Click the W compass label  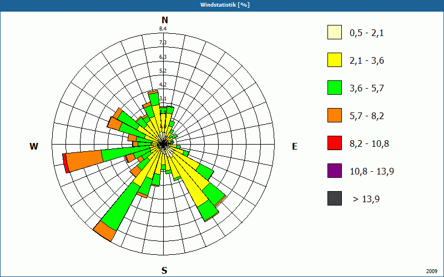34,146
